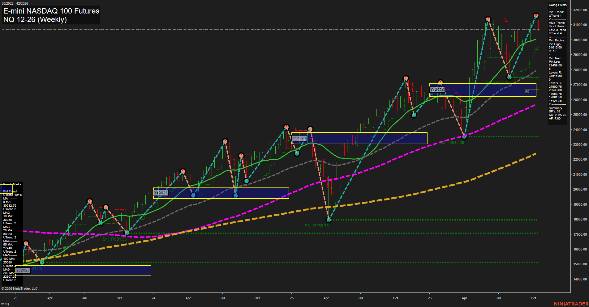Screen dimensions: 589x307
Task: Click the 5 MA value 30532.75
Action: [10, 205]
